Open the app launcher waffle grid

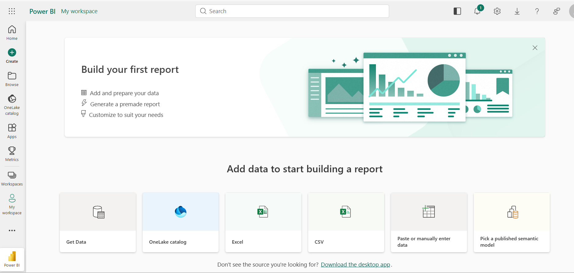12,11
